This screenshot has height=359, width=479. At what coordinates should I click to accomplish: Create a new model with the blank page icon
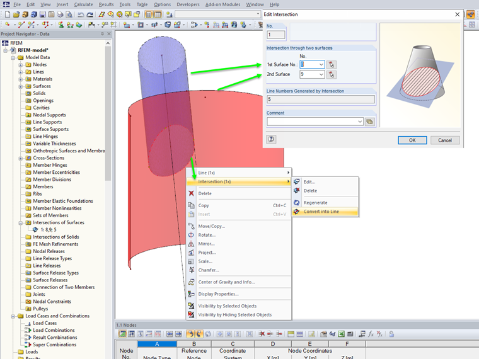[8, 14]
